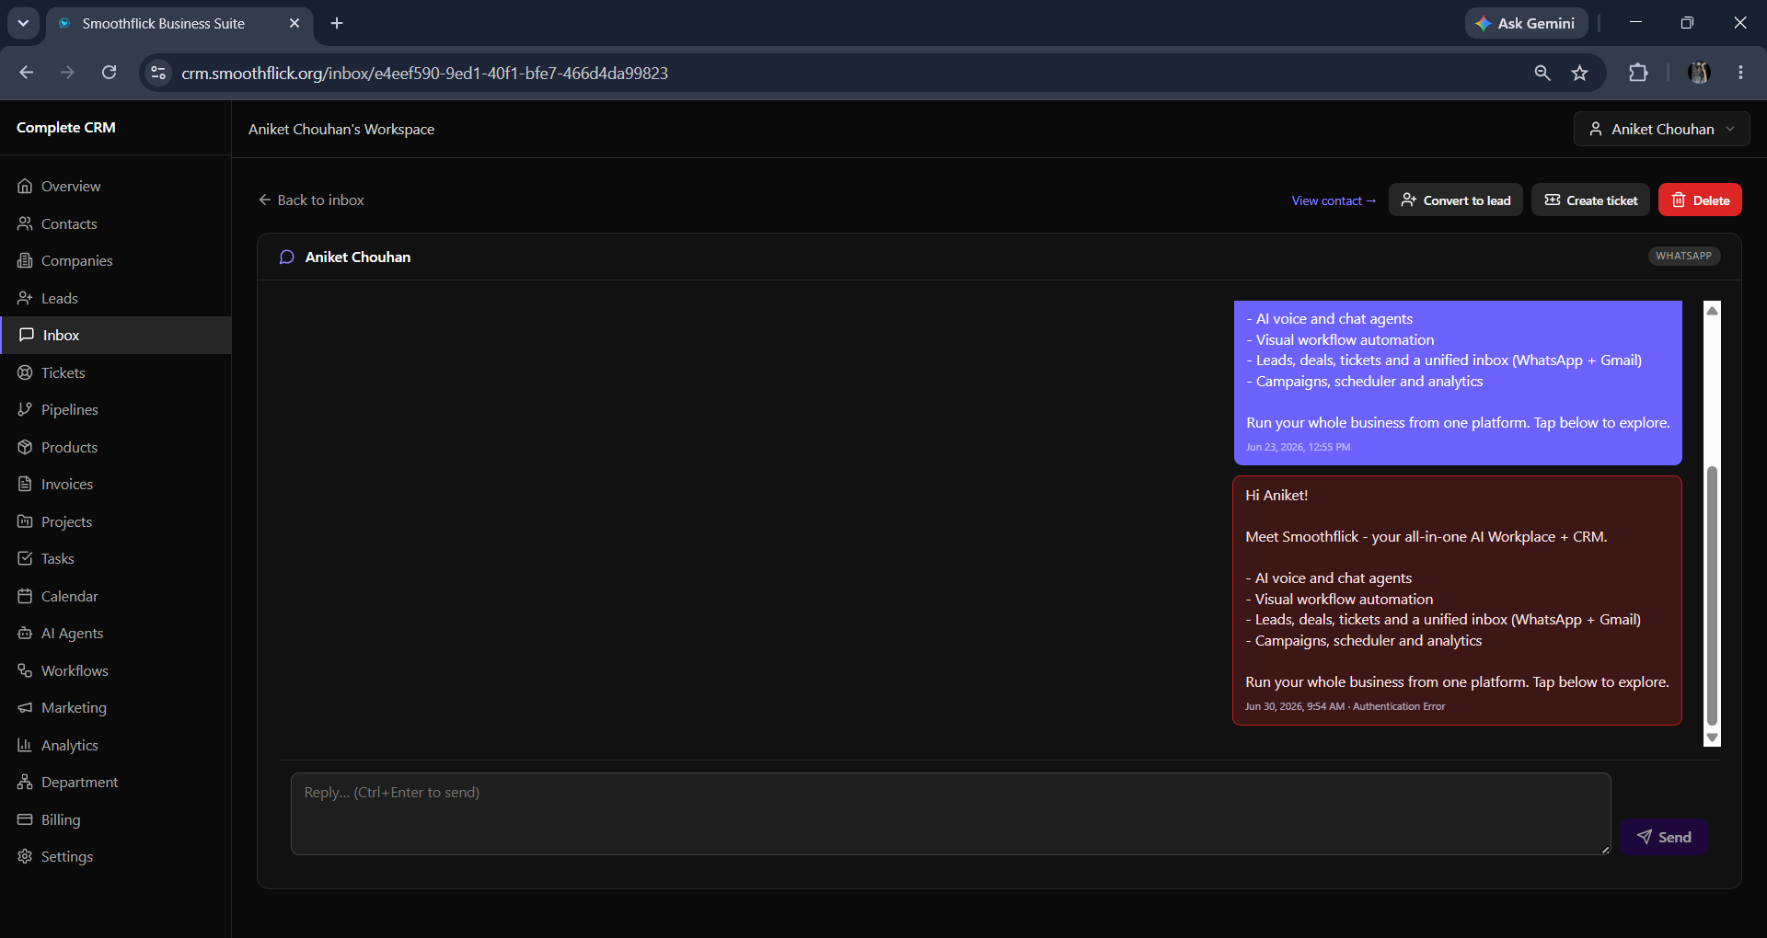Click the Workflows icon in sidebar
The height and width of the screenshot is (938, 1767).
click(x=25, y=670)
